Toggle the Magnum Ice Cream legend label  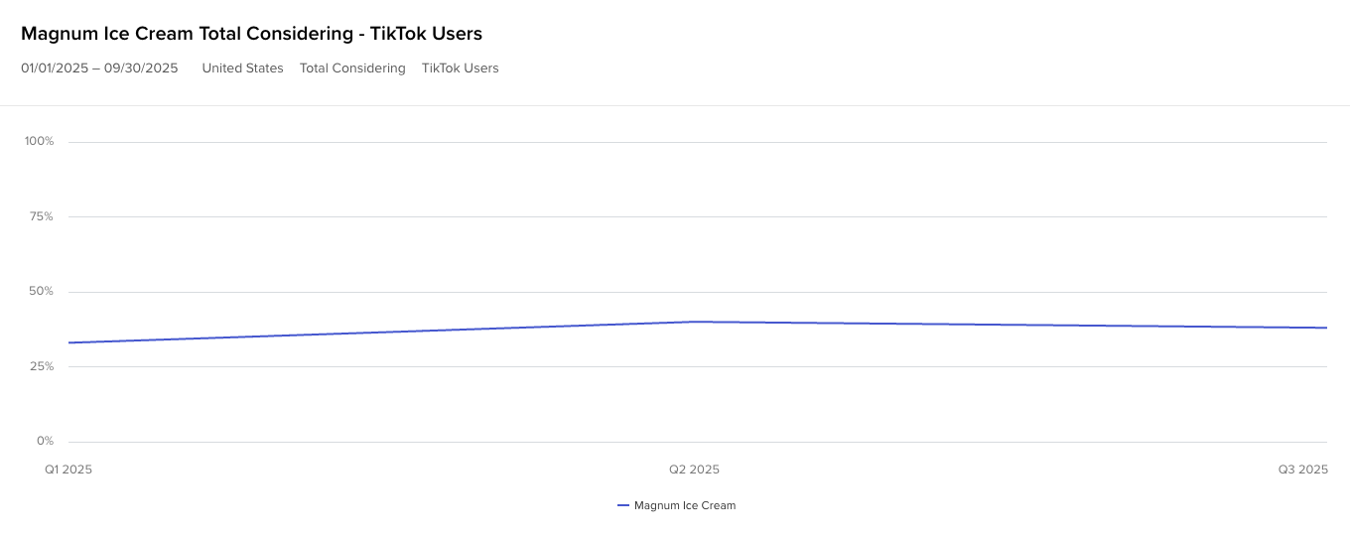pyautogui.click(x=685, y=505)
